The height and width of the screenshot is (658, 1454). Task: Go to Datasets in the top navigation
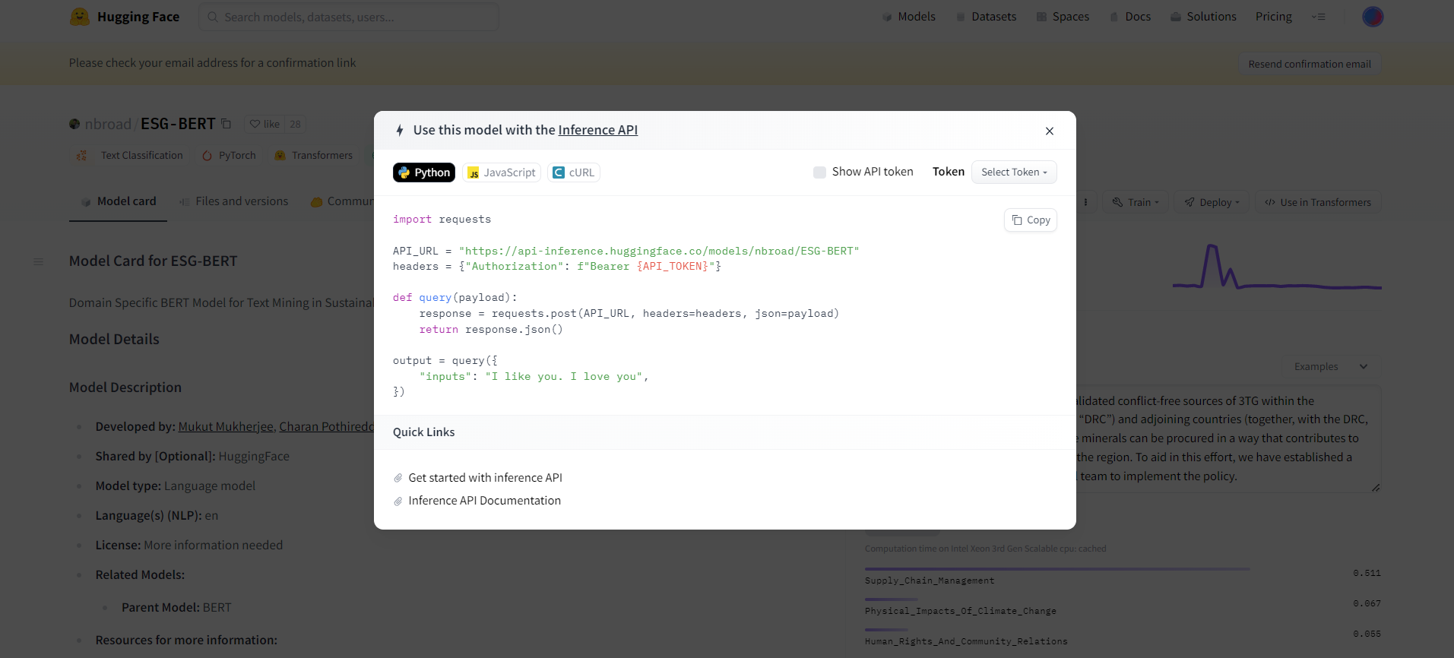point(986,17)
